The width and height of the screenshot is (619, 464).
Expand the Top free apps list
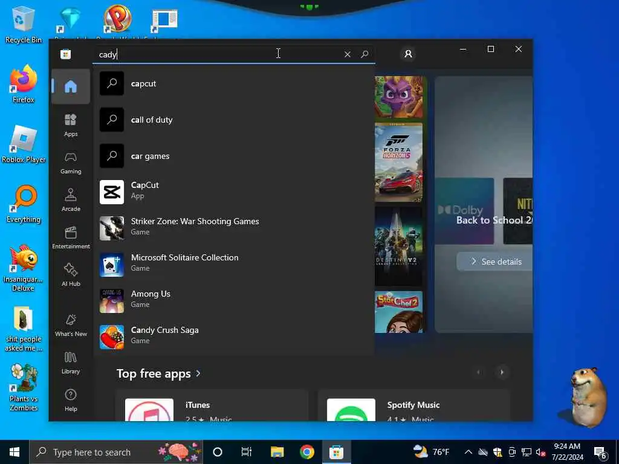pyautogui.click(x=159, y=373)
